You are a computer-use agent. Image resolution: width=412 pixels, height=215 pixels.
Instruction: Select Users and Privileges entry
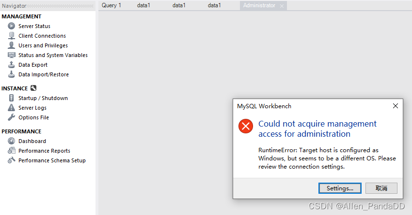[x=43, y=45]
